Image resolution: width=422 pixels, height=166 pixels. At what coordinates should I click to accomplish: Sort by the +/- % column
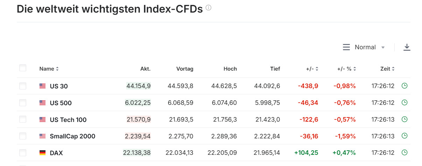346,69
